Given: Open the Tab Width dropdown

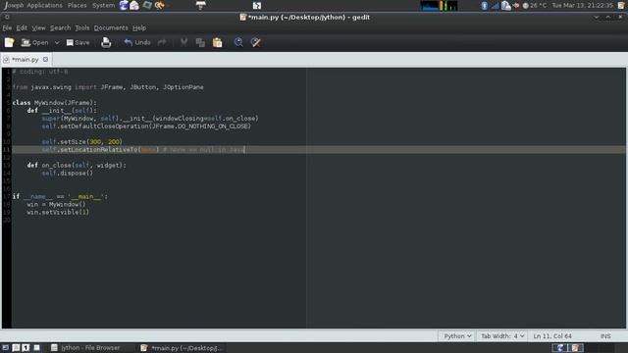Looking at the screenshot, I should (502, 336).
